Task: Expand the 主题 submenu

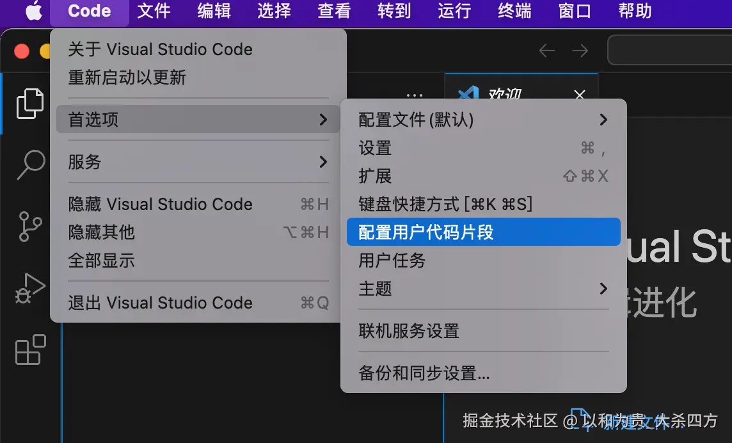Action: coord(484,289)
